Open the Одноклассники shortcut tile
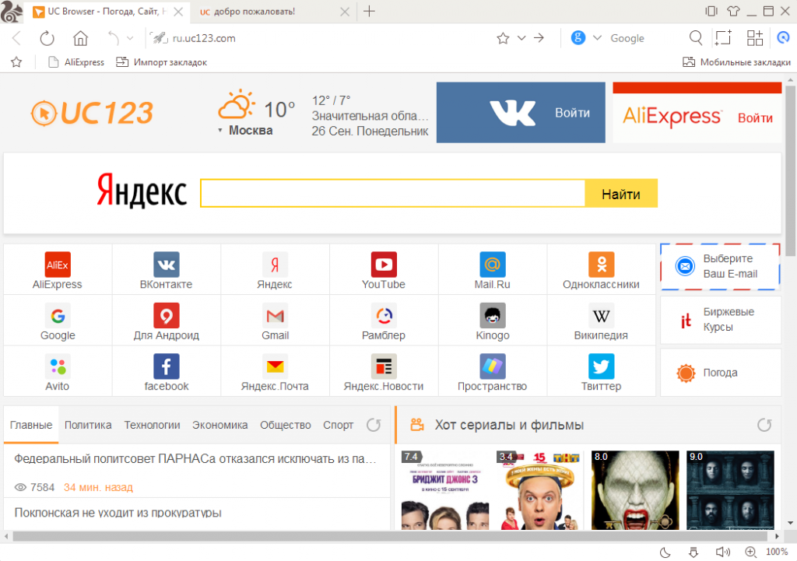The image size is (797, 561). [x=601, y=270]
